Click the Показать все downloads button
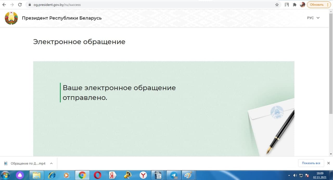Image resolution: width=333 pixels, height=180 pixels. (x=311, y=163)
